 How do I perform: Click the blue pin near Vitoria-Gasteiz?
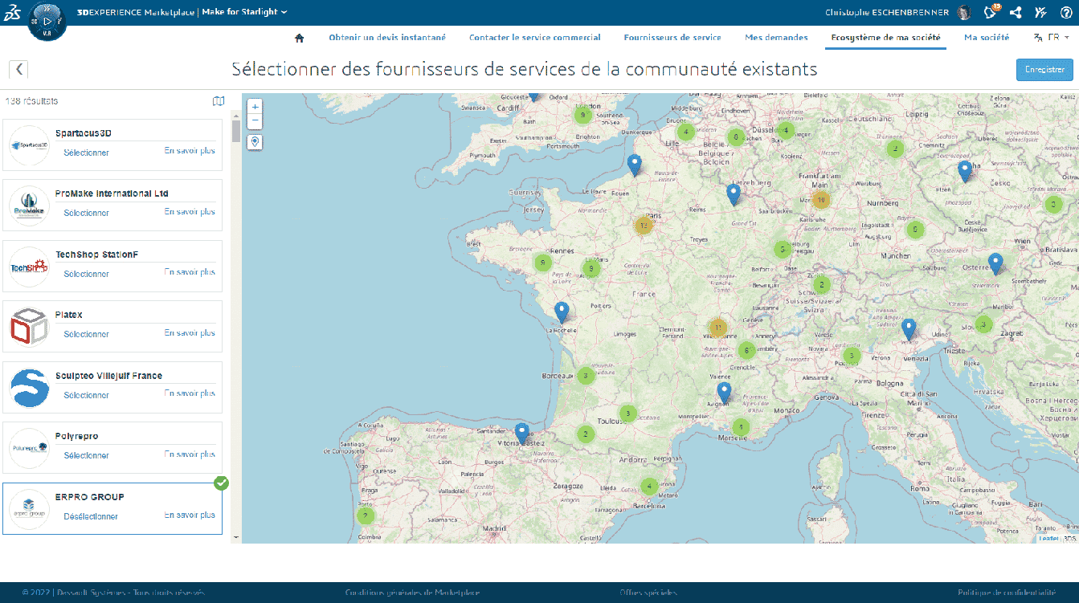(x=521, y=434)
